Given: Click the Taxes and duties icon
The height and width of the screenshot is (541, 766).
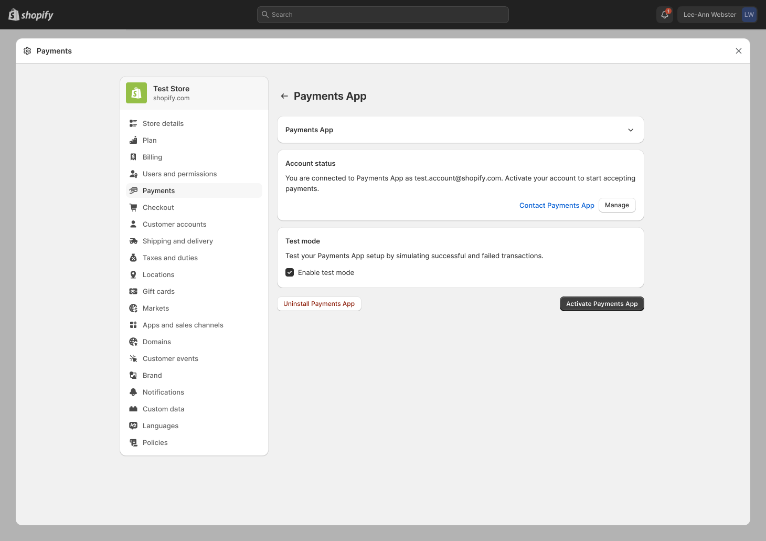Looking at the screenshot, I should click(133, 258).
